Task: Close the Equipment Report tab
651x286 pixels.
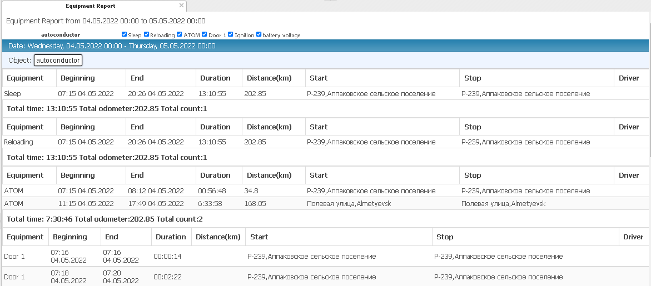Action: click(181, 6)
